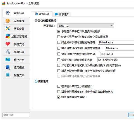Click the blue card icon for 程序控制
The image size is (134, 120).
click(8, 59)
